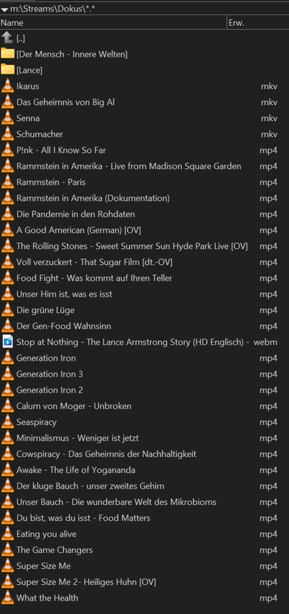Select The Rolling Stones - Sweet Summer Sun file
This screenshot has height=614, width=289.
[132, 246]
